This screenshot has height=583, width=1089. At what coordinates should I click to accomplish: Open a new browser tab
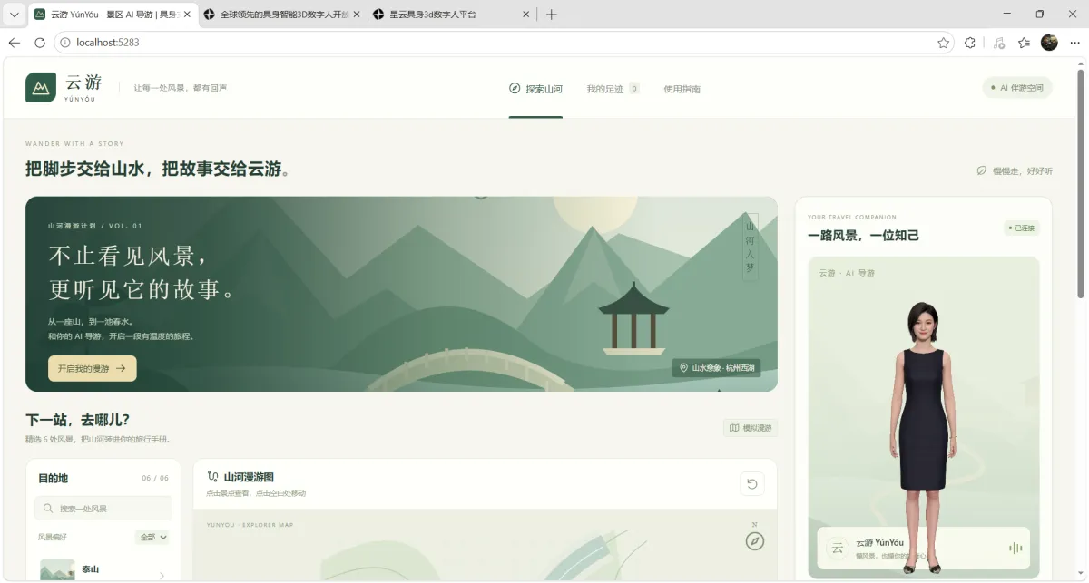552,15
